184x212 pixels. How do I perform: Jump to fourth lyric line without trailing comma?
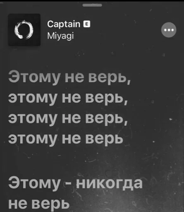(66, 139)
